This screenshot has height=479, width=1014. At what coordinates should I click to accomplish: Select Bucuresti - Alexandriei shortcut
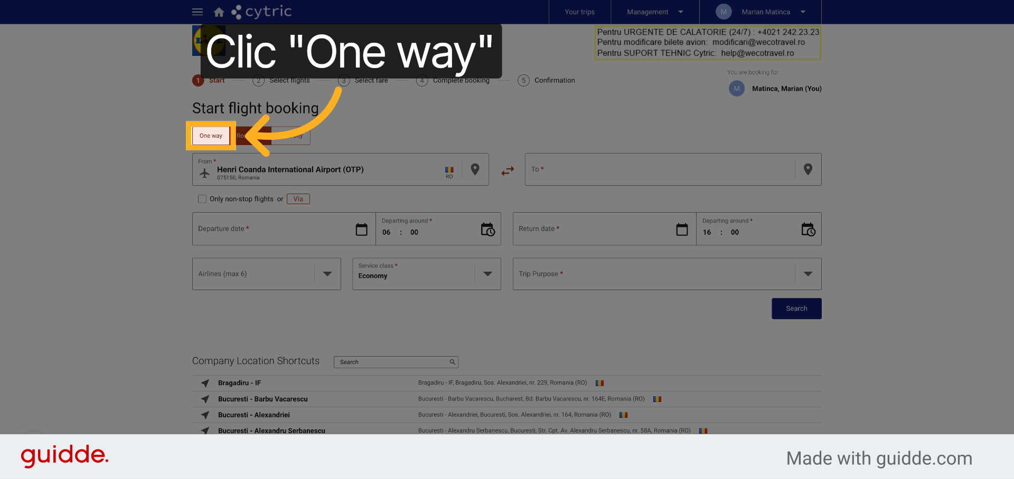(253, 415)
